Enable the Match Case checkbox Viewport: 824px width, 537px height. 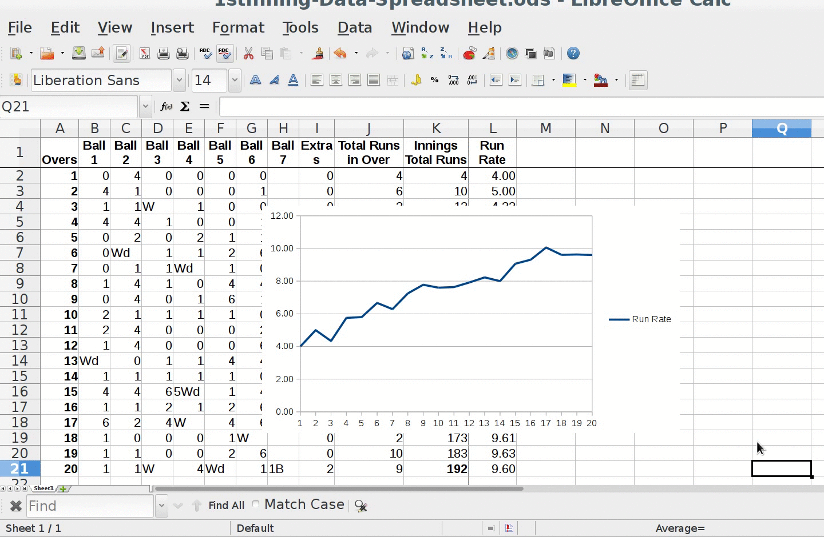click(x=256, y=504)
